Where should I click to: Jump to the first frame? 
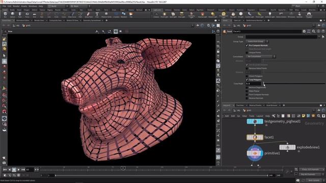[x=5, y=170]
